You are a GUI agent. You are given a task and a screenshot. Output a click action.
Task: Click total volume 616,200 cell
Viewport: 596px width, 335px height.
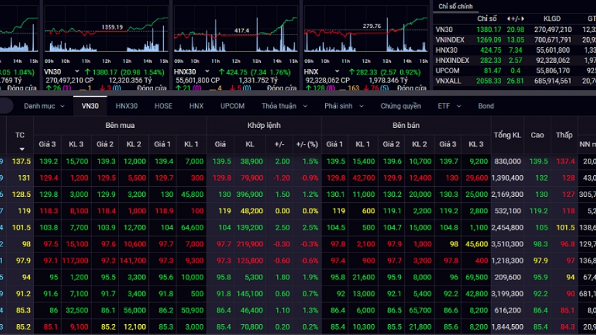507,310
